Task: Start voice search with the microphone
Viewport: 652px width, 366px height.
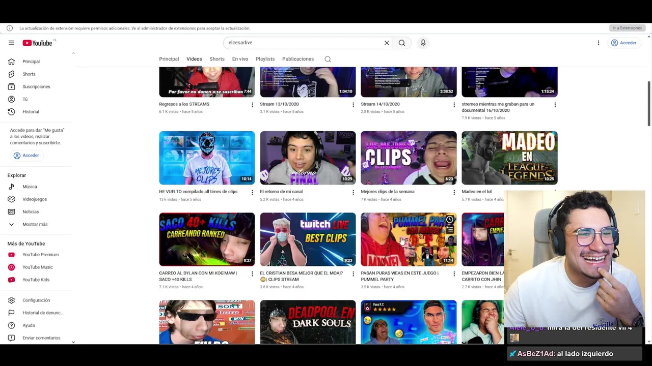Action: click(x=423, y=43)
